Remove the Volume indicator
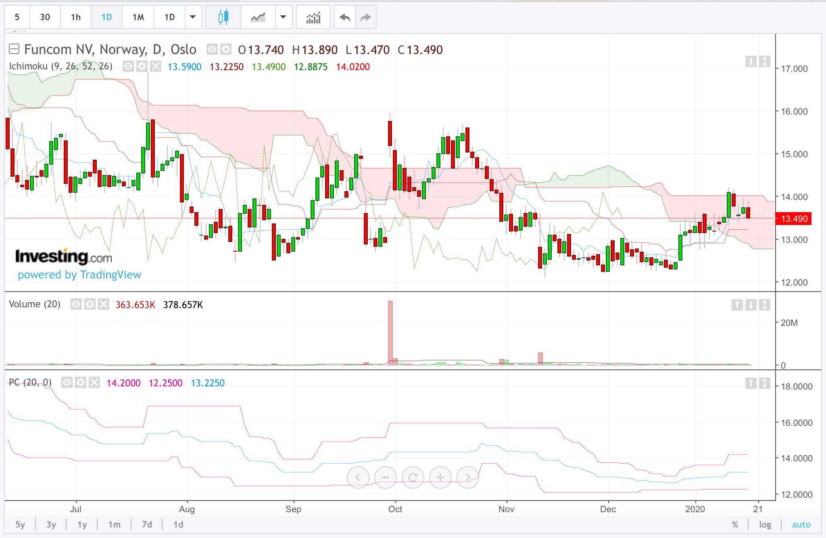 (104, 304)
